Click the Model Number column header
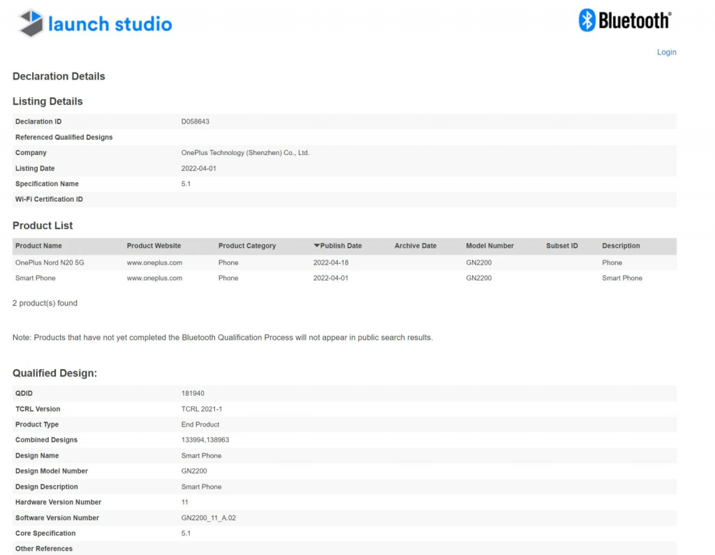The image size is (715, 555). pos(489,246)
